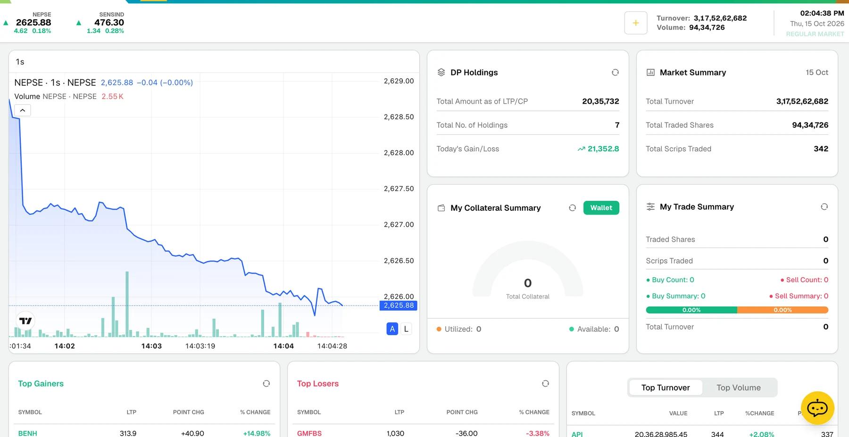Click Total Scrips Traded value 342
Viewport: 849px width, 437px height.
(x=821, y=149)
